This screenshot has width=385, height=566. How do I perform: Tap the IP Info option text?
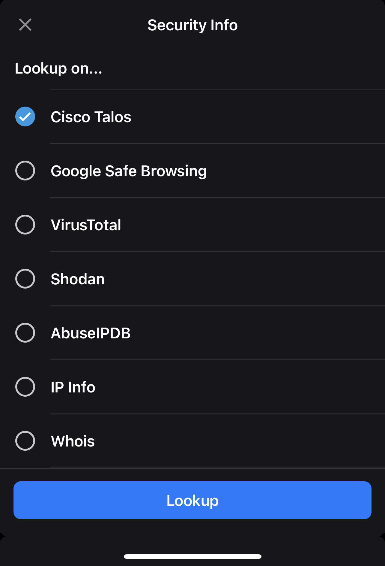(73, 387)
